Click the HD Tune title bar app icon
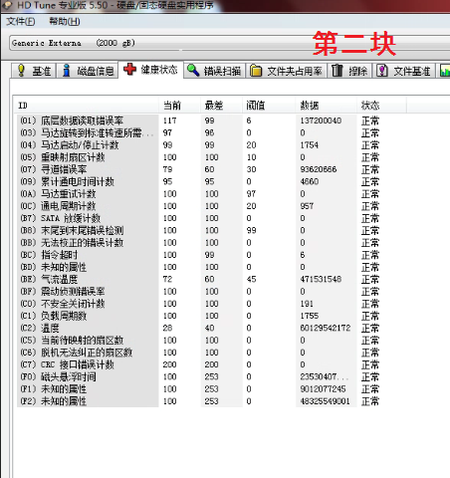Viewport: 450px width, 478px height. point(7,5)
